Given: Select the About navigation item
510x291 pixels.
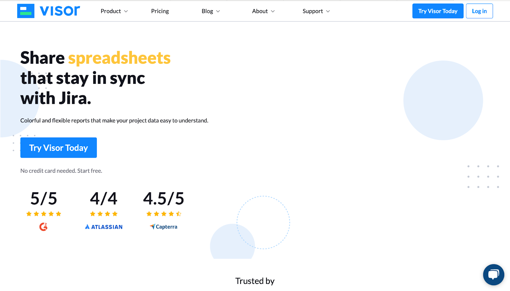Looking at the screenshot, I should (260, 11).
